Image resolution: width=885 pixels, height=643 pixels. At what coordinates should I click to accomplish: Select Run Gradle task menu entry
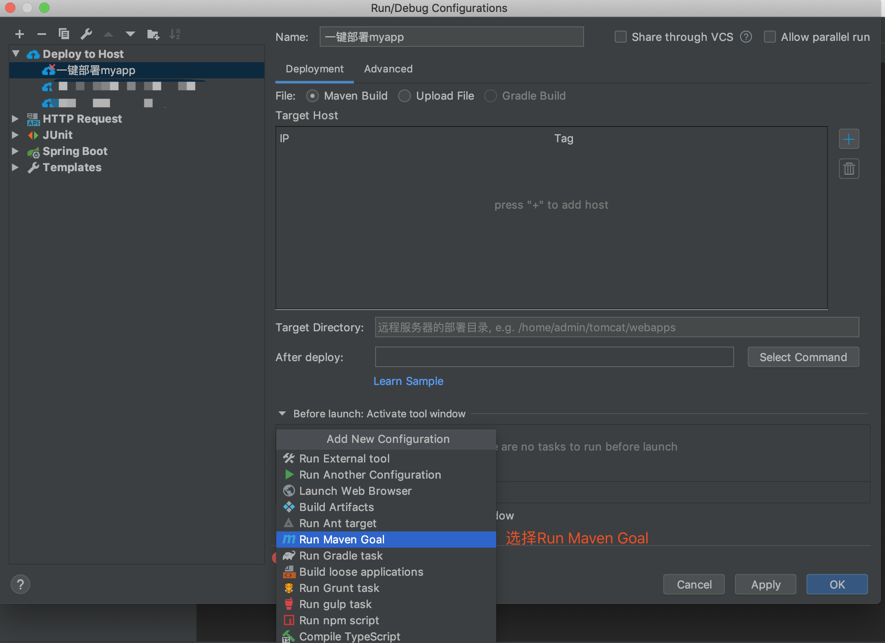tap(341, 556)
